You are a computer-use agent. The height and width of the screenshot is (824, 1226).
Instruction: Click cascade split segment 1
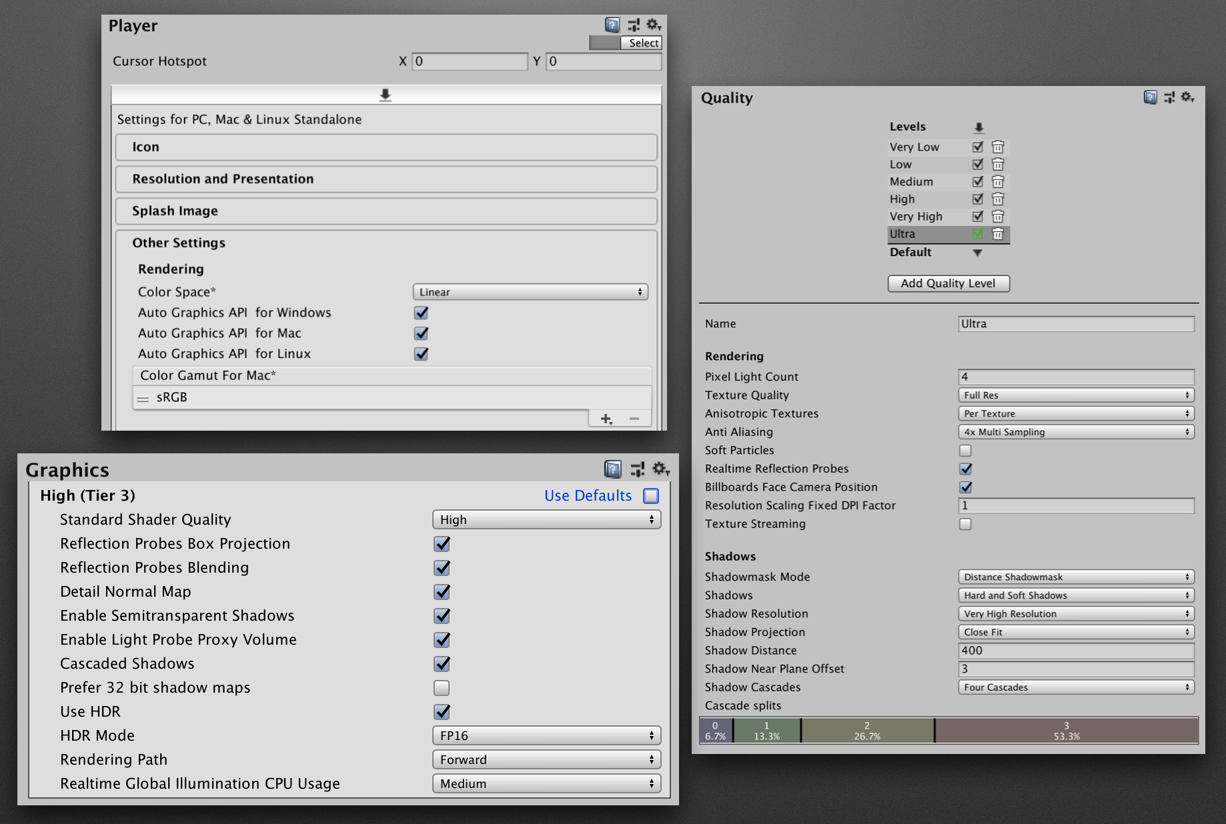(x=767, y=731)
